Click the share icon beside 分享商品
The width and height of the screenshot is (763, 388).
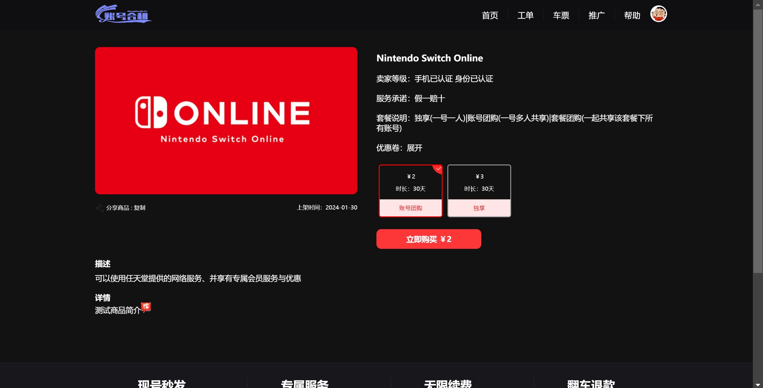(x=100, y=208)
